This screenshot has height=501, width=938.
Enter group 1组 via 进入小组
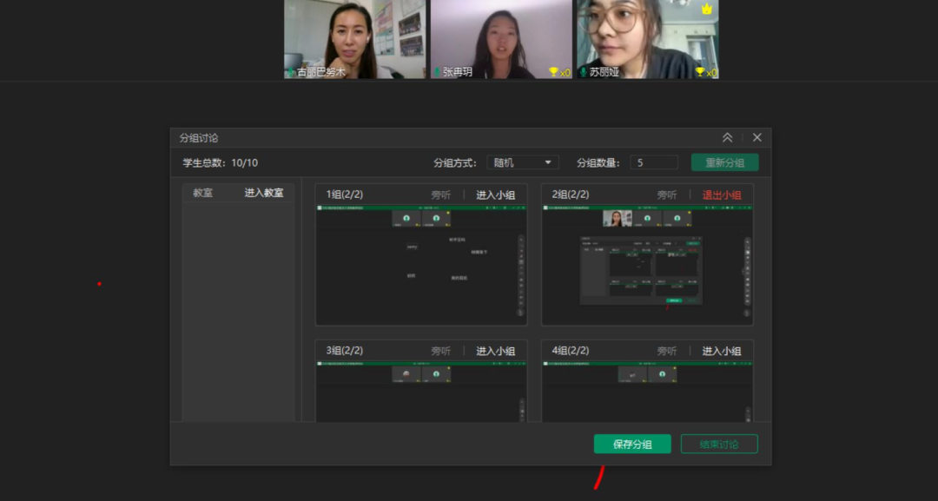pos(495,195)
